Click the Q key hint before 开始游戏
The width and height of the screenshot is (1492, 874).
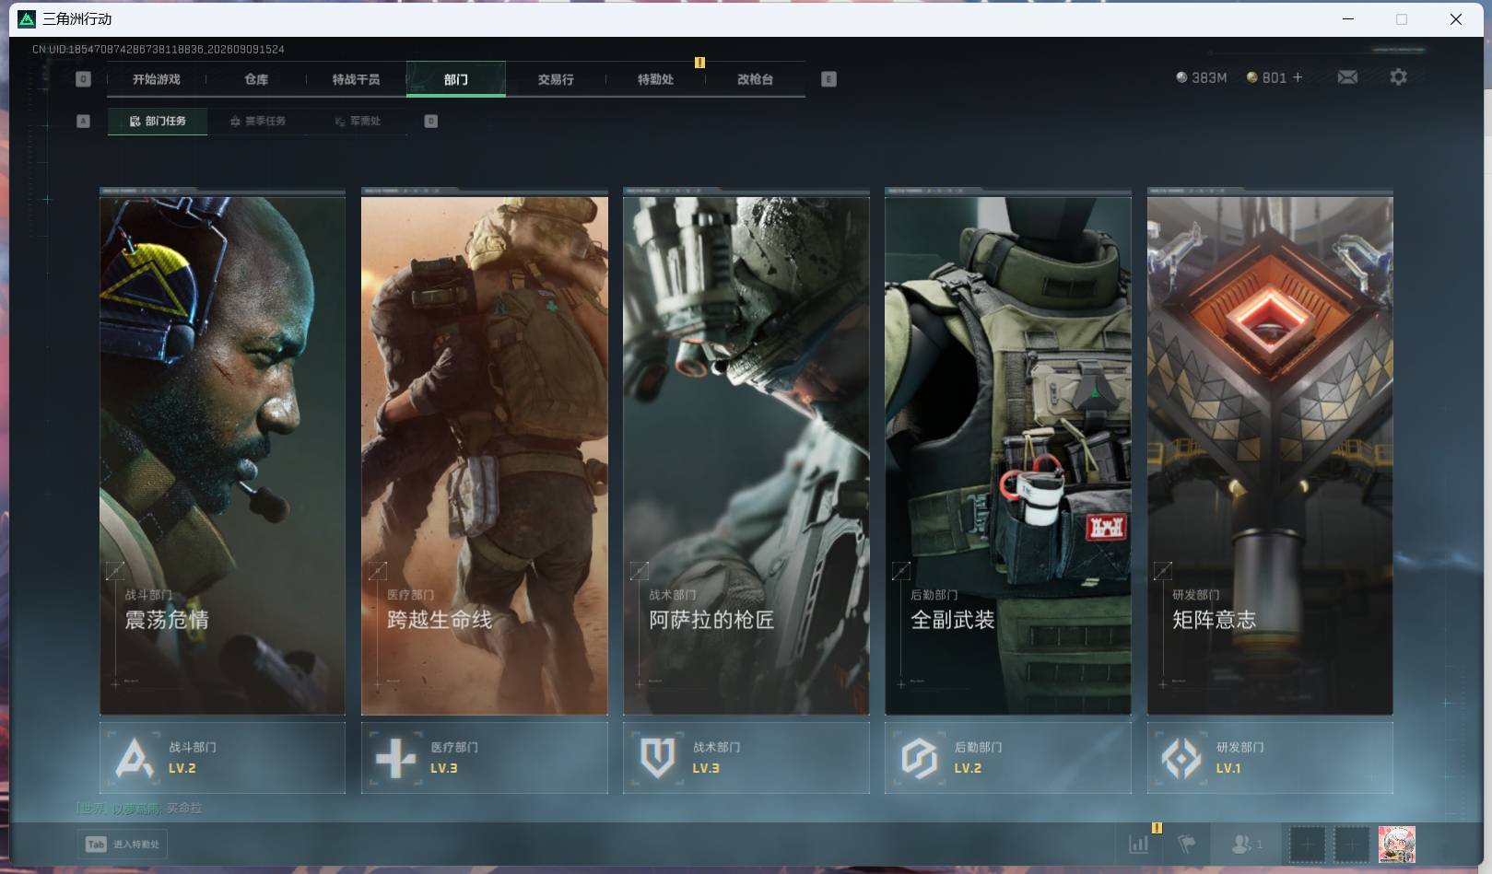(x=83, y=79)
